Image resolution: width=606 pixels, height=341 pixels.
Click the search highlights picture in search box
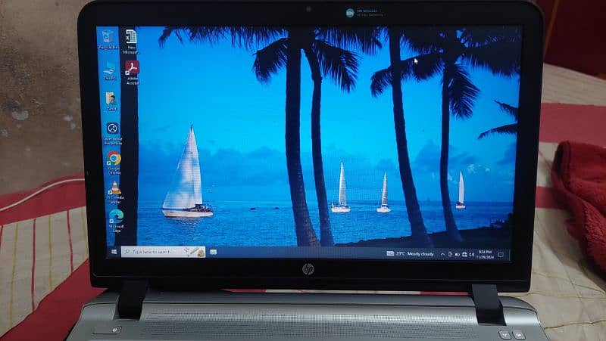[x=195, y=252]
